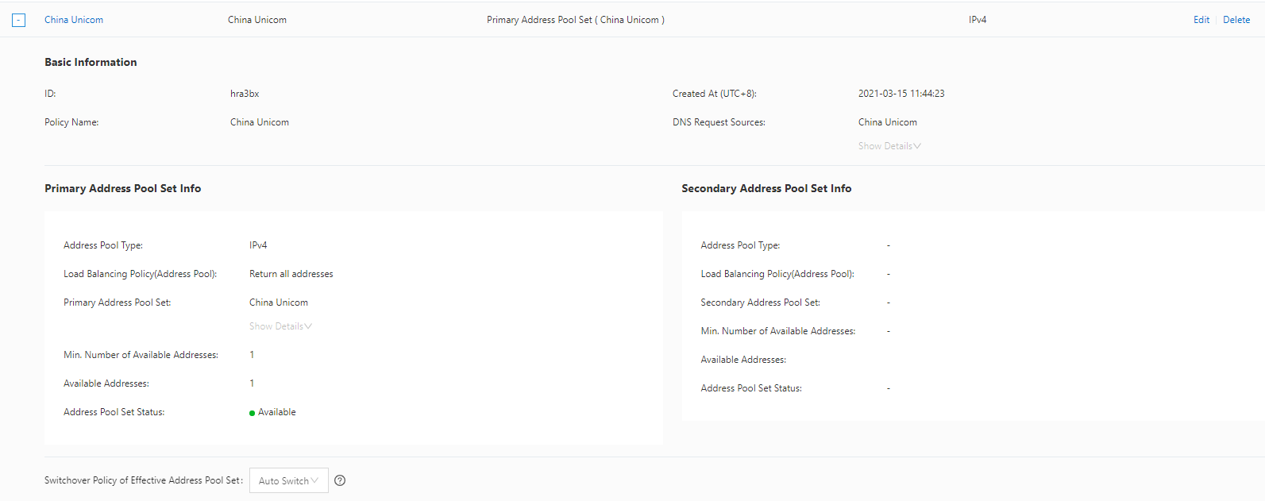Open the China Unicom policy link
Image resolution: width=1265 pixels, height=501 pixels.
[74, 20]
